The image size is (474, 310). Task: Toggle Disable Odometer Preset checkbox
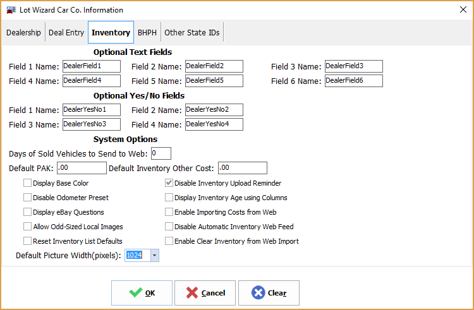pyautogui.click(x=28, y=198)
